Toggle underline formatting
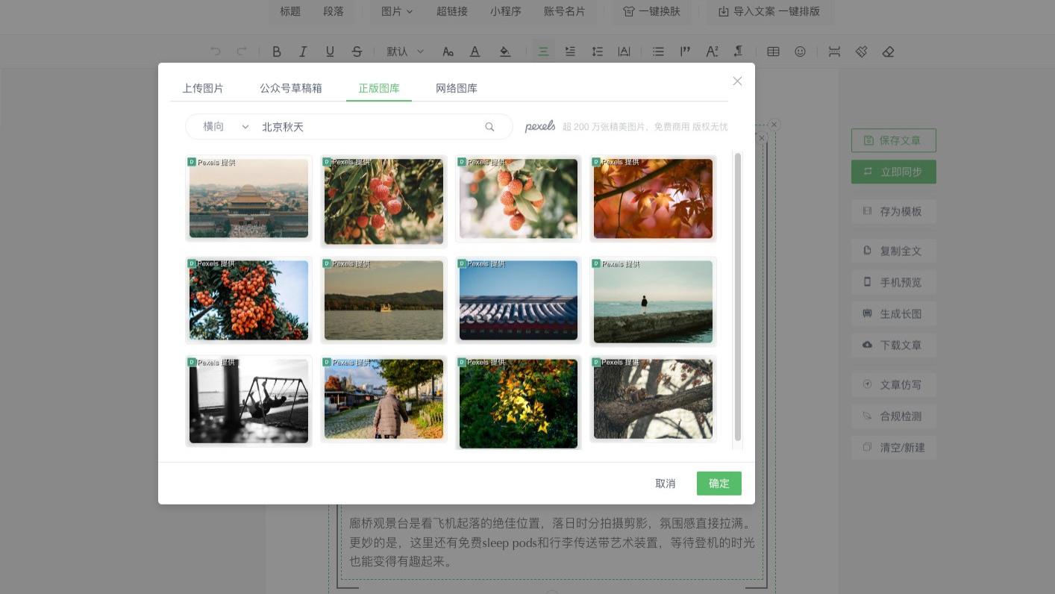 pos(329,51)
